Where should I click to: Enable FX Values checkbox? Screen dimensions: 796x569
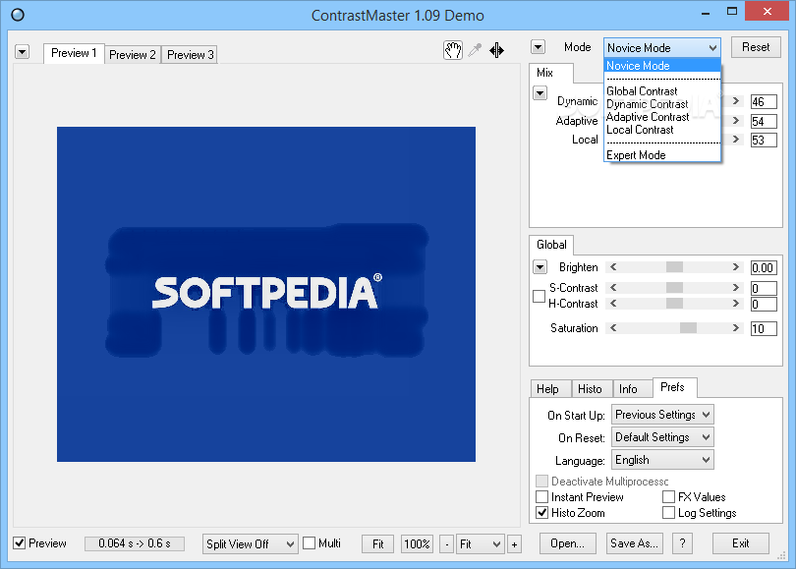click(x=668, y=496)
